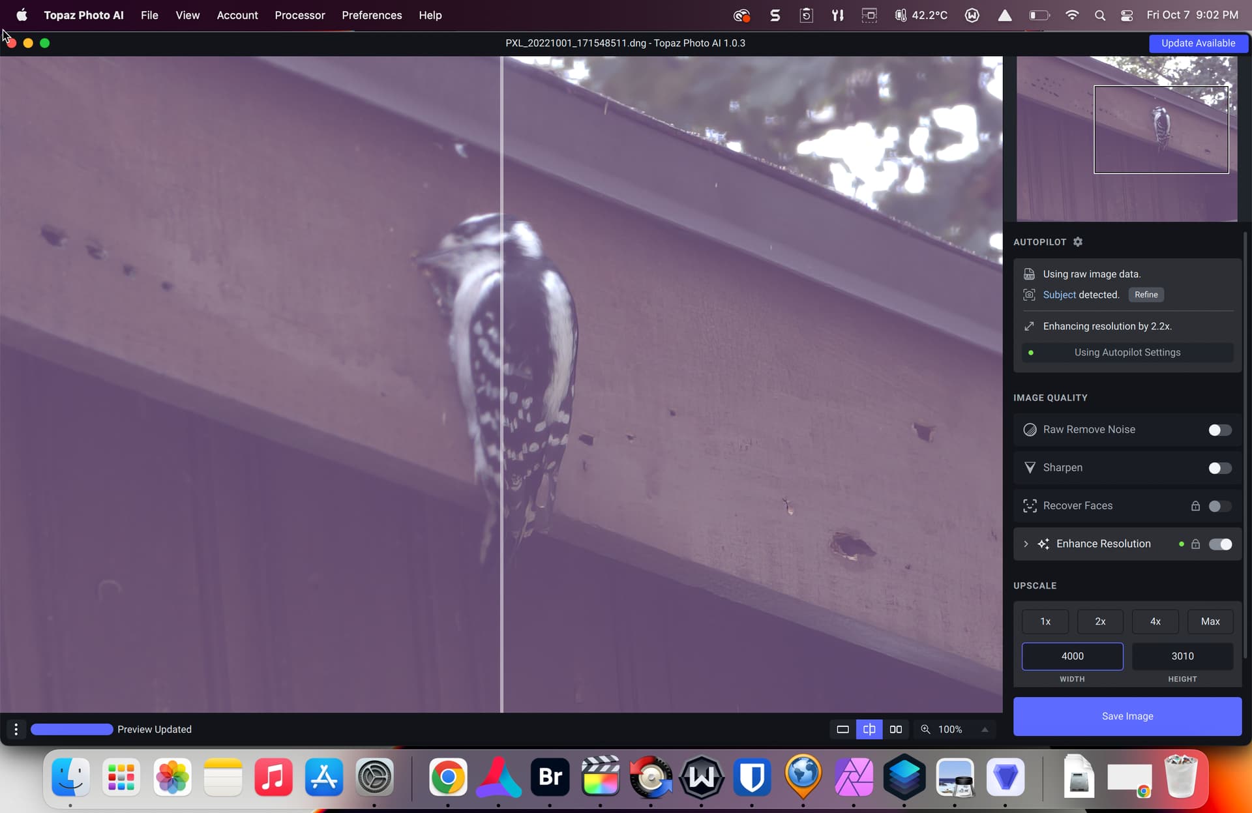Open the Processor menu
The width and height of the screenshot is (1252, 813).
(x=299, y=15)
